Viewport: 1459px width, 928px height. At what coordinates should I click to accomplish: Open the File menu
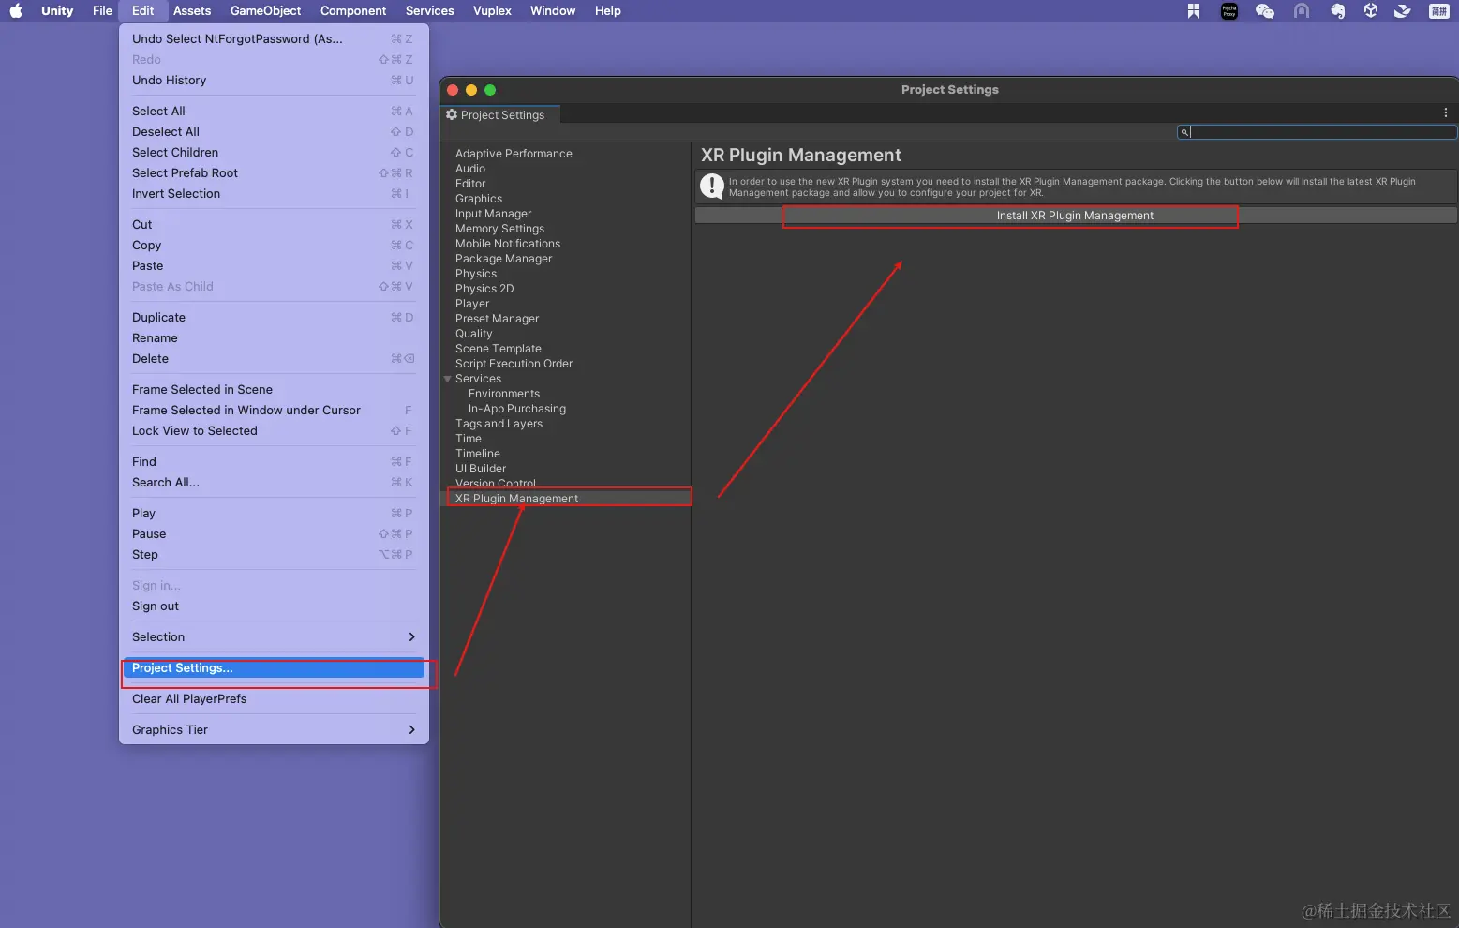[x=103, y=11]
